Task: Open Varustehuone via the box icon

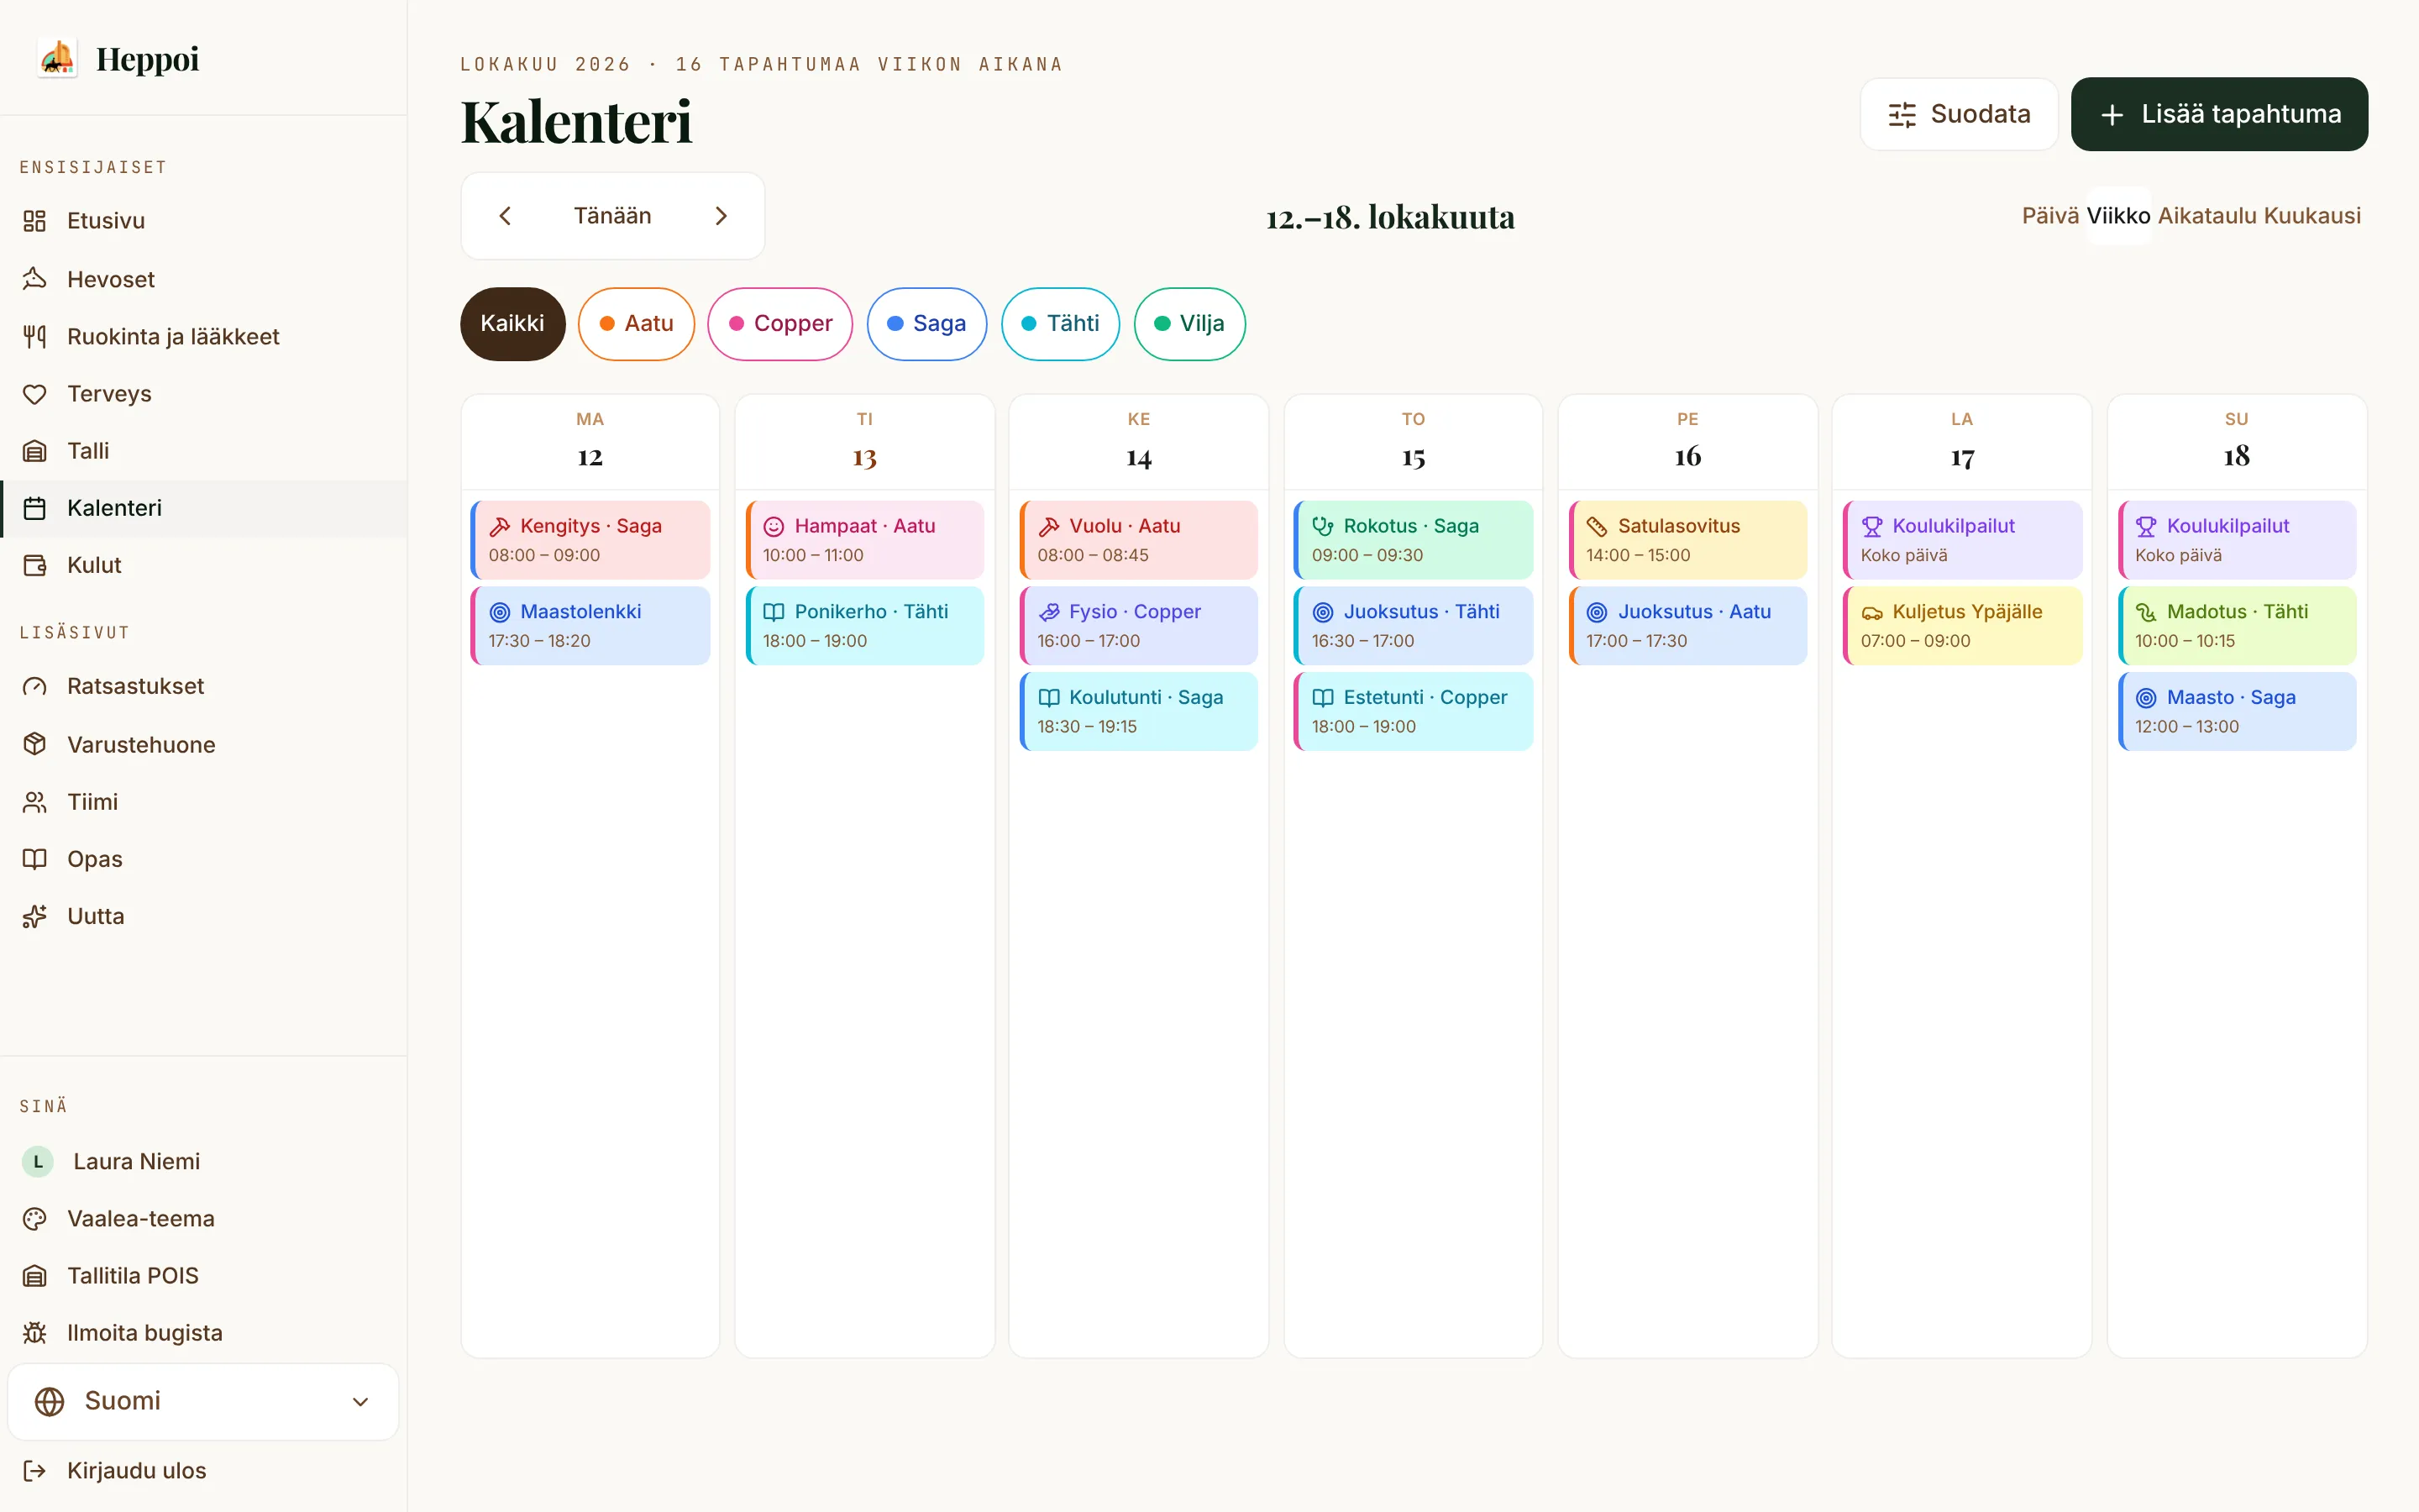Action: click(35, 744)
